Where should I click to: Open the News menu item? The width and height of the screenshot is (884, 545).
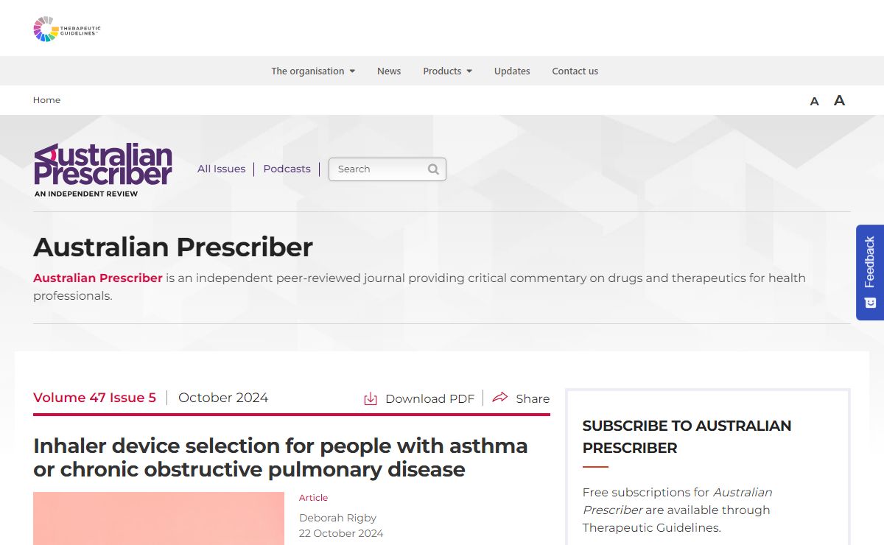coord(389,71)
